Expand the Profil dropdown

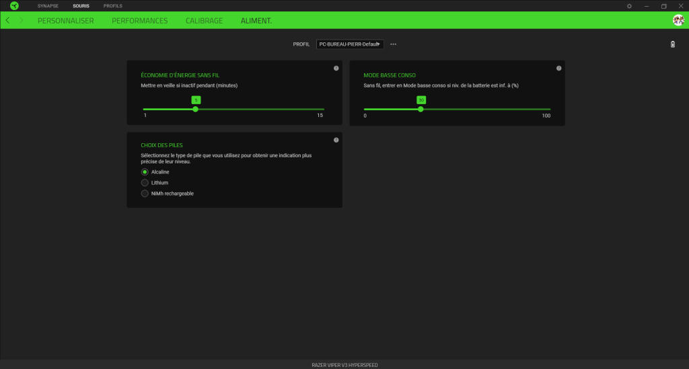pyautogui.click(x=350, y=44)
